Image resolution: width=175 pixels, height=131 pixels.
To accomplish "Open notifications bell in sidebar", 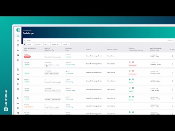I will (x=18, y=40).
